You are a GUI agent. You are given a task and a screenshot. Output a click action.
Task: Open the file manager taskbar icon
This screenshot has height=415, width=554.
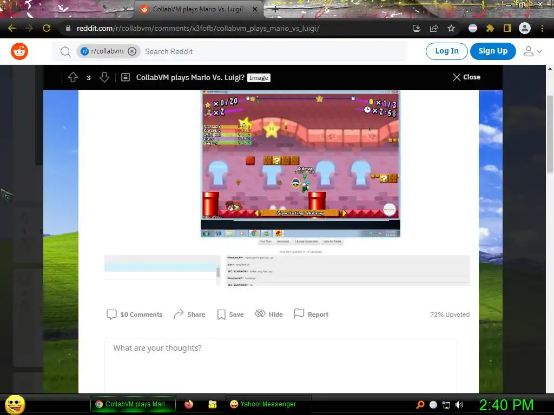(x=212, y=404)
